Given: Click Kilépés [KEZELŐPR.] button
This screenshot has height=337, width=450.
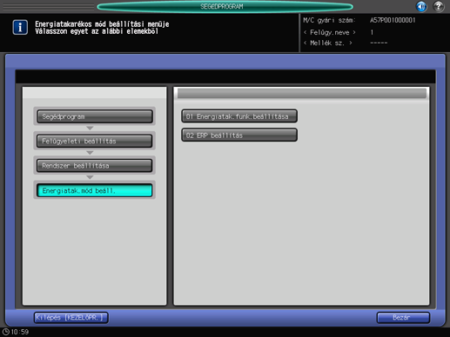Looking at the screenshot, I should point(71,318).
